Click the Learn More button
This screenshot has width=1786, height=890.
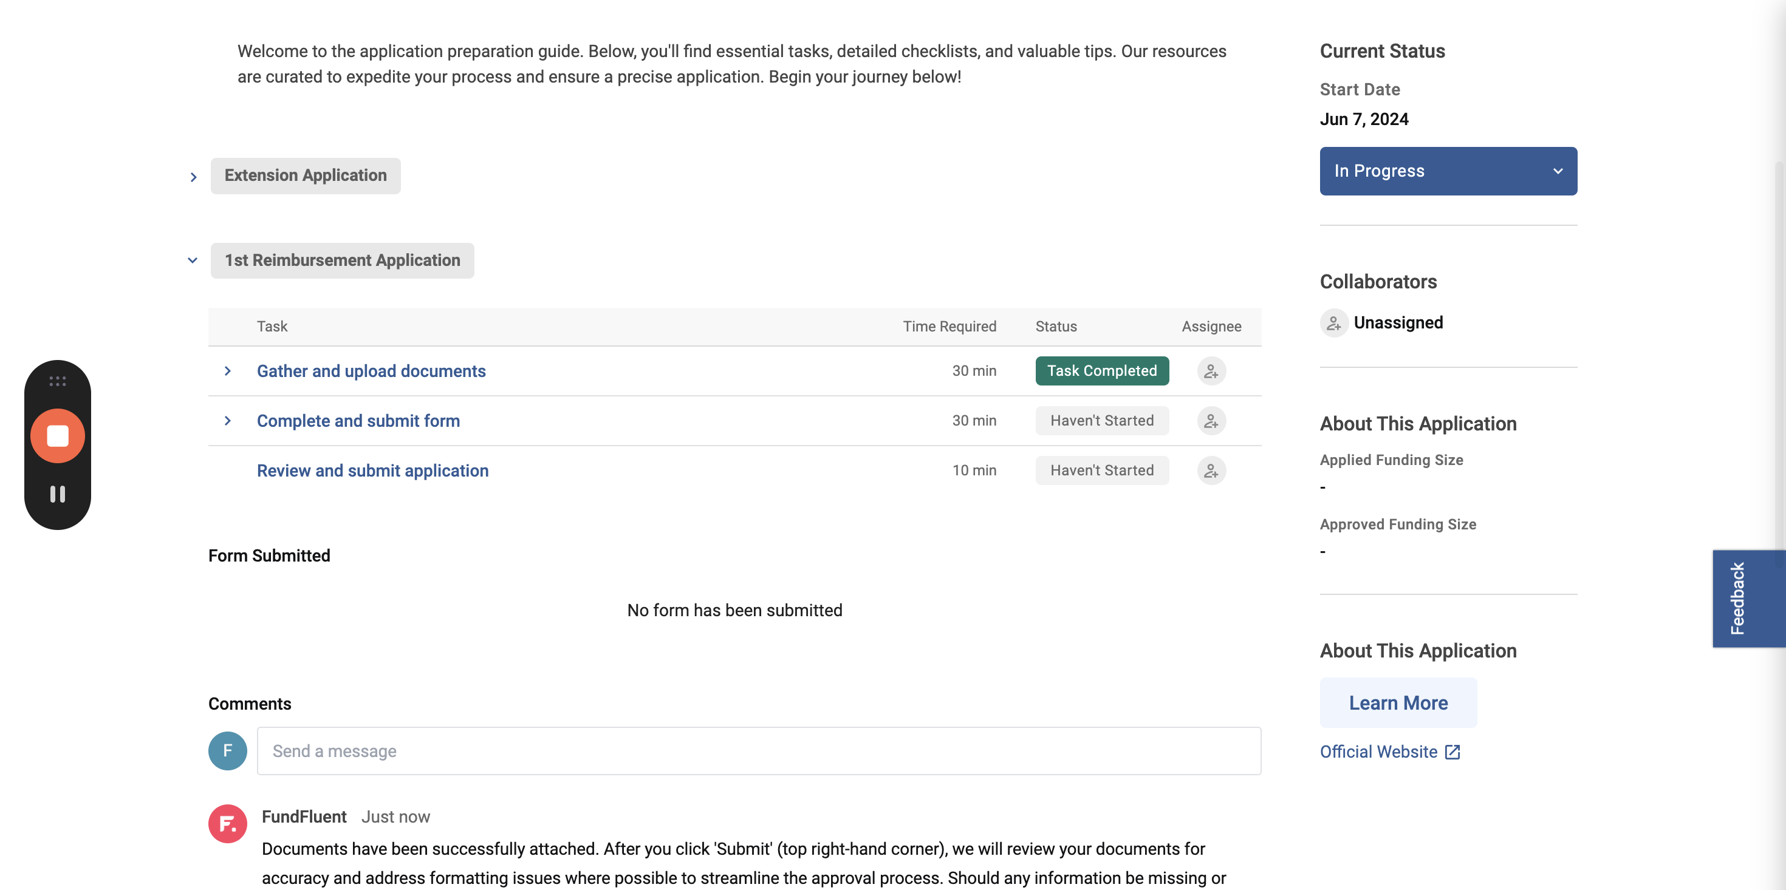pos(1398,703)
